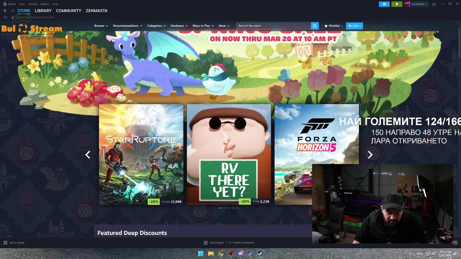The height and width of the screenshot is (259, 461).
Task: Click the search magnifier button
Action: tap(315, 26)
